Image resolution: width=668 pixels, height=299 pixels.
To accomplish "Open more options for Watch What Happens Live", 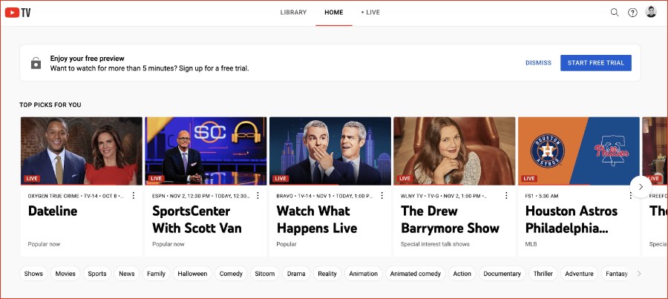I will tap(382, 196).
